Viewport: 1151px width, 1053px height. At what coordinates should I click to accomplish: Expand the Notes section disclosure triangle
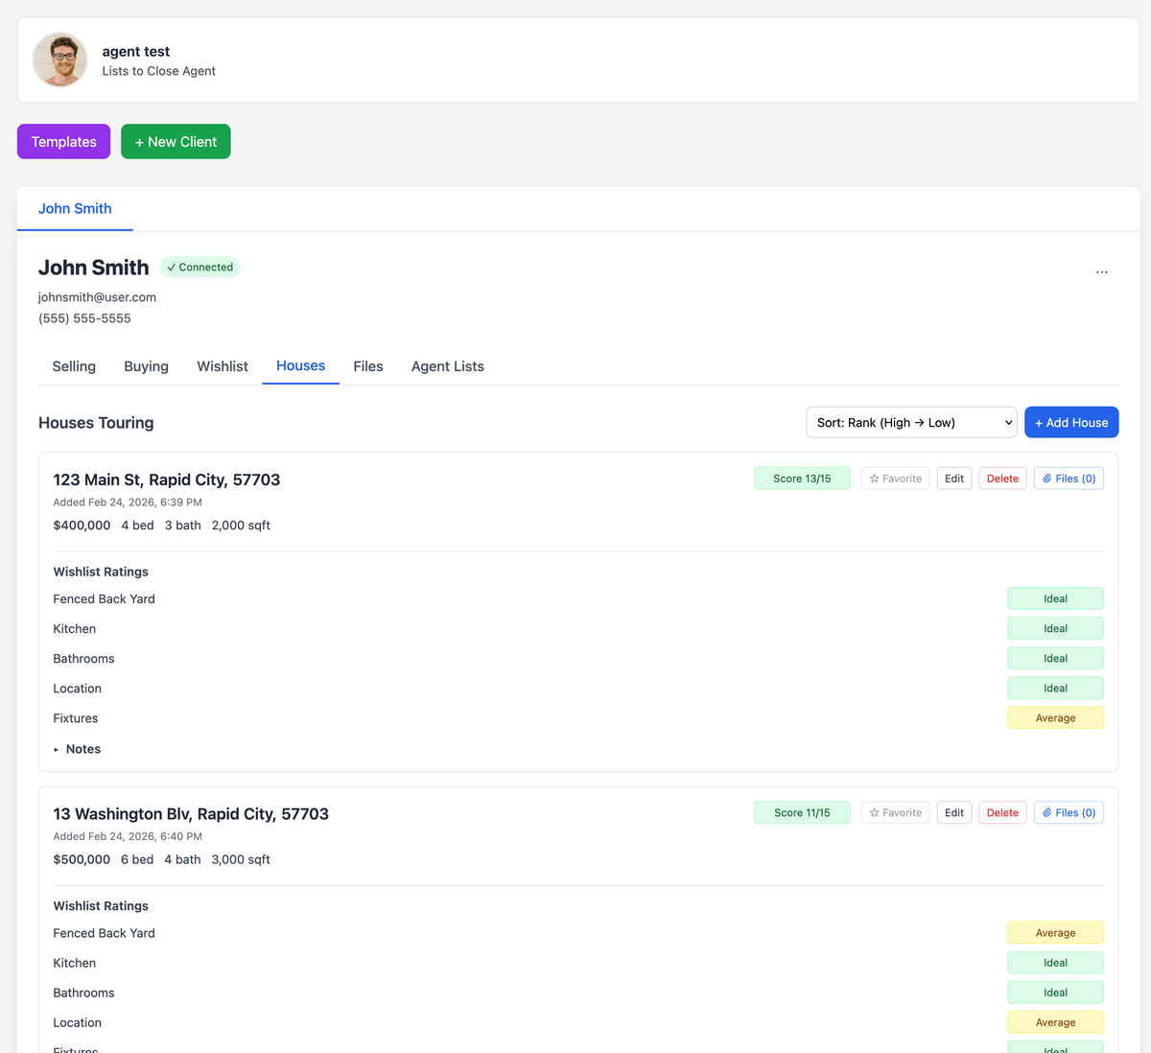[57, 750]
